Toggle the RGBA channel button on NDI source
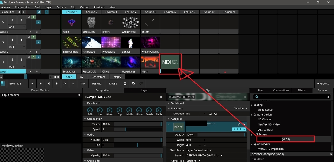334x162 pixels. pos(239,129)
